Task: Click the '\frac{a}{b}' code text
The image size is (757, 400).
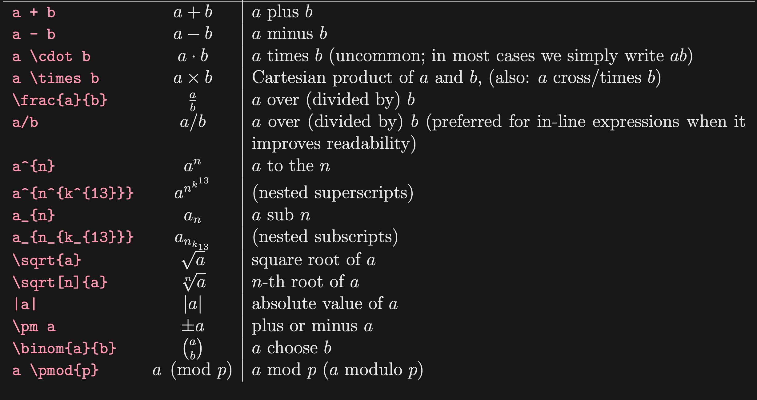Action: tap(60, 100)
